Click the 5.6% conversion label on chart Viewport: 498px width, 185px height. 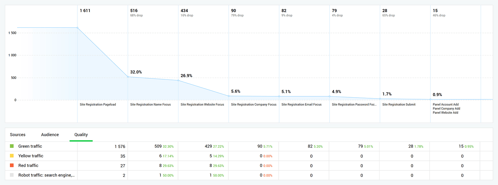pos(236,91)
